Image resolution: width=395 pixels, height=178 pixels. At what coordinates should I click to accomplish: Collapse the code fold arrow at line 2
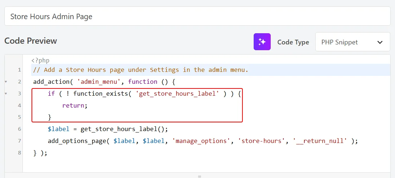point(6,82)
